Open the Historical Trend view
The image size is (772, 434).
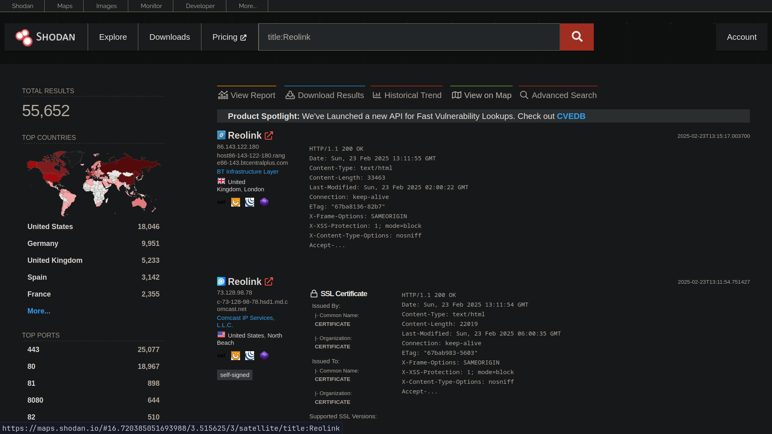click(x=407, y=95)
